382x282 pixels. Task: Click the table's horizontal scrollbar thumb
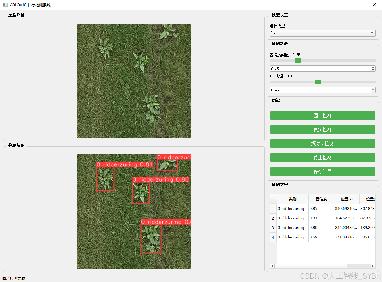tap(311, 266)
